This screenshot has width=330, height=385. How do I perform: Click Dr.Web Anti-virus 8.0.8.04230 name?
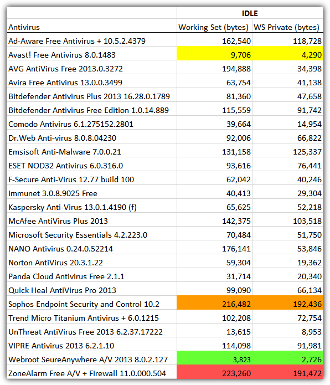pos(63,138)
